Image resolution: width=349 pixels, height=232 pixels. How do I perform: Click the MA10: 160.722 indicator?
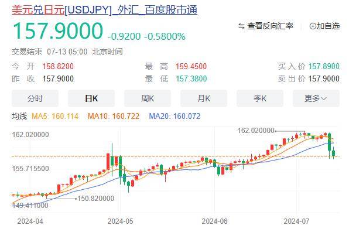(114, 116)
